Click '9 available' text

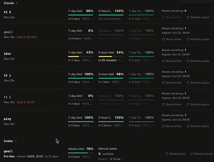coord(106,154)
